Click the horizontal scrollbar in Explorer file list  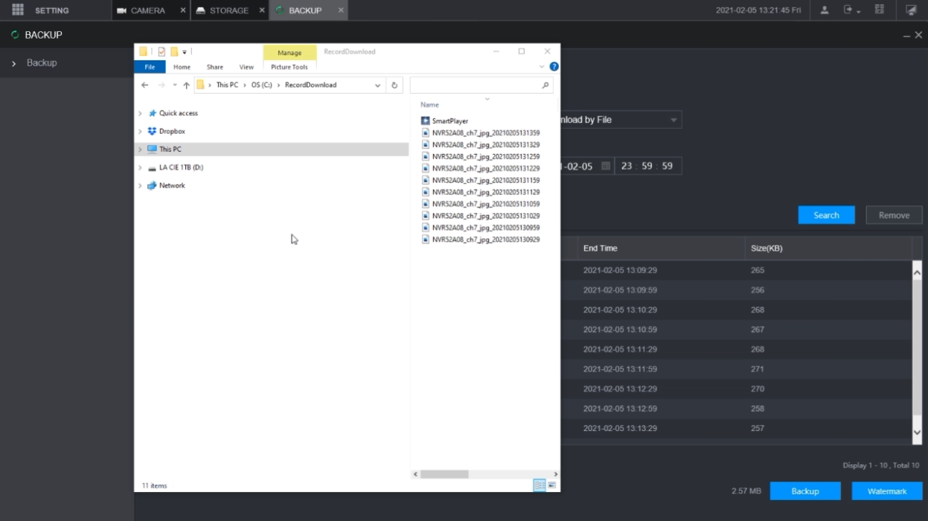[445, 474]
